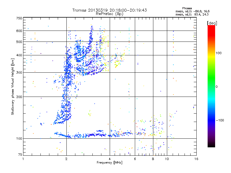Click the colorbar label '100'
The height and width of the screenshot is (173, 231).
click(x=219, y=53)
